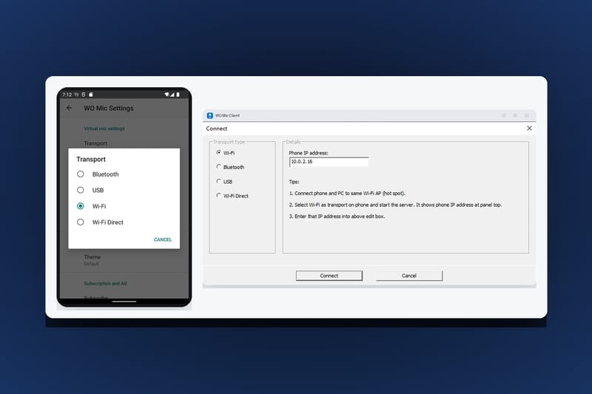Viewport: 592px width, 394px height.
Task: Select Wi-Fi transport type in Connect window
Action: point(218,152)
